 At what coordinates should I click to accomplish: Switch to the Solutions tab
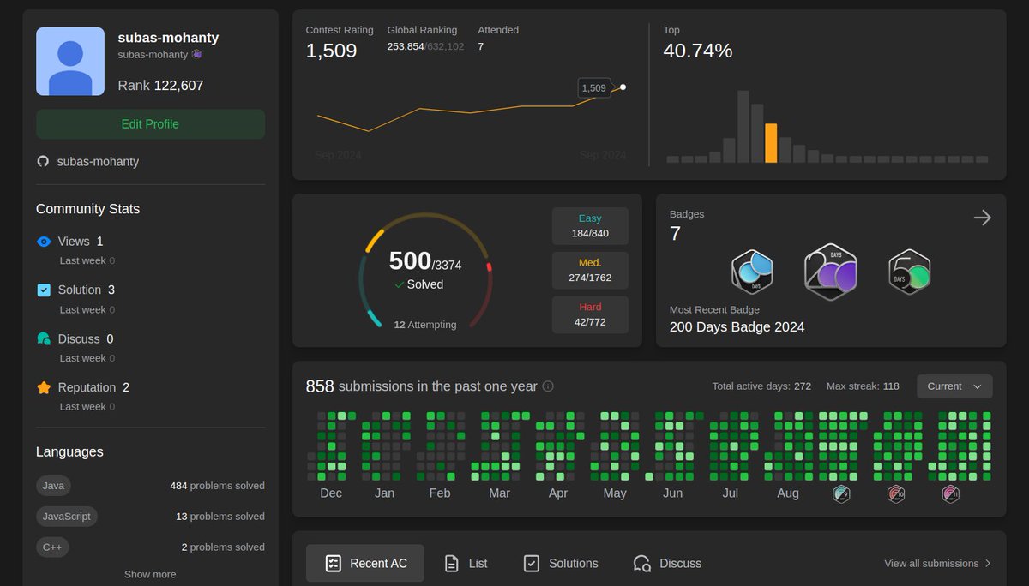[x=561, y=563]
